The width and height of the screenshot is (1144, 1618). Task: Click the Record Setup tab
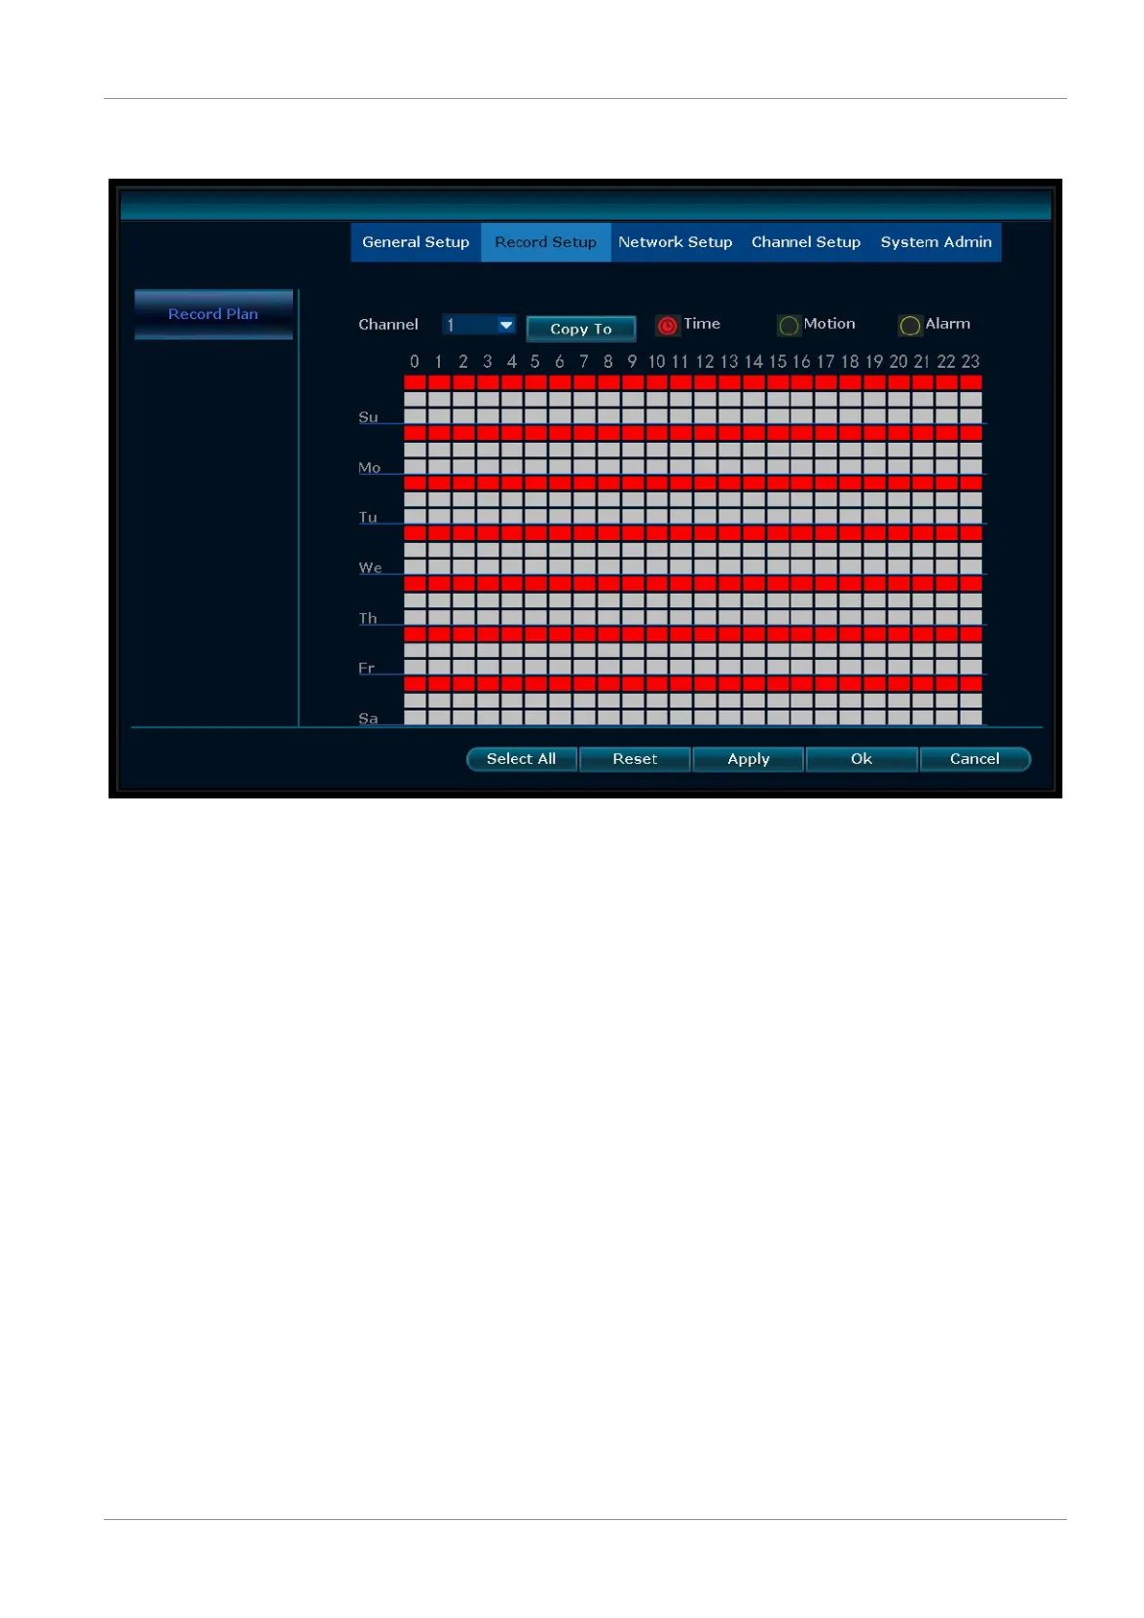[546, 242]
